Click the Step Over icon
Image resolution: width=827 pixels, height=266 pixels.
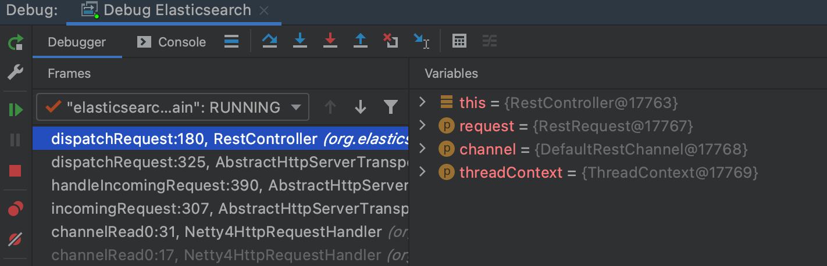tap(269, 41)
